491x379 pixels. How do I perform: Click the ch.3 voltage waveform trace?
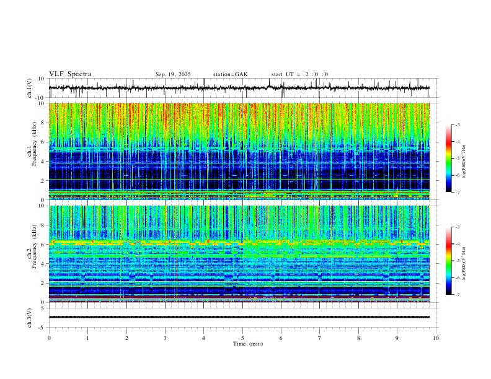coord(239,317)
